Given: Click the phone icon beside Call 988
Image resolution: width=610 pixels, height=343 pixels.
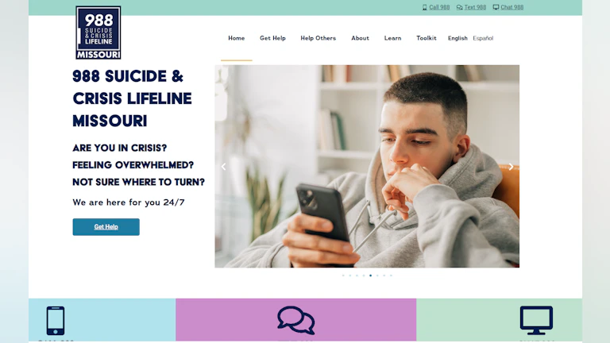Looking at the screenshot, I should pos(424,7).
